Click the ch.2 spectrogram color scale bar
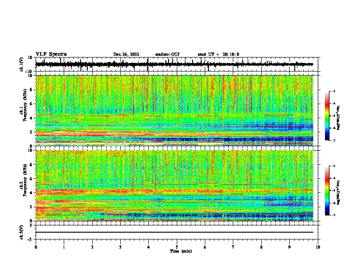The width and height of the screenshot is (358, 277). coord(327,191)
